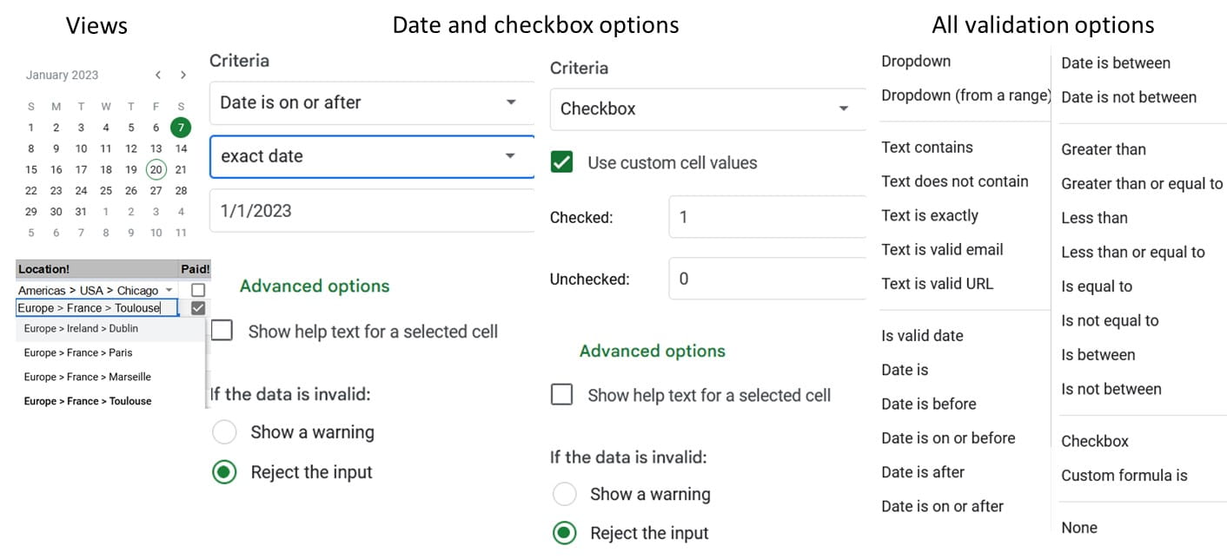Open the Date is on or after criteria dropdown
Image resolution: width=1227 pixels, height=559 pixels.
371,102
